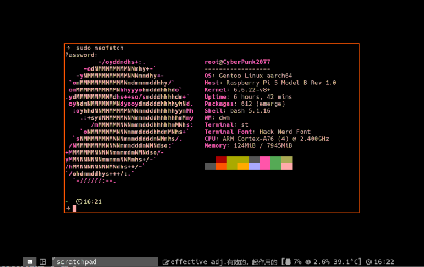Click the 39.1°C temperature reading

tap(346, 262)
